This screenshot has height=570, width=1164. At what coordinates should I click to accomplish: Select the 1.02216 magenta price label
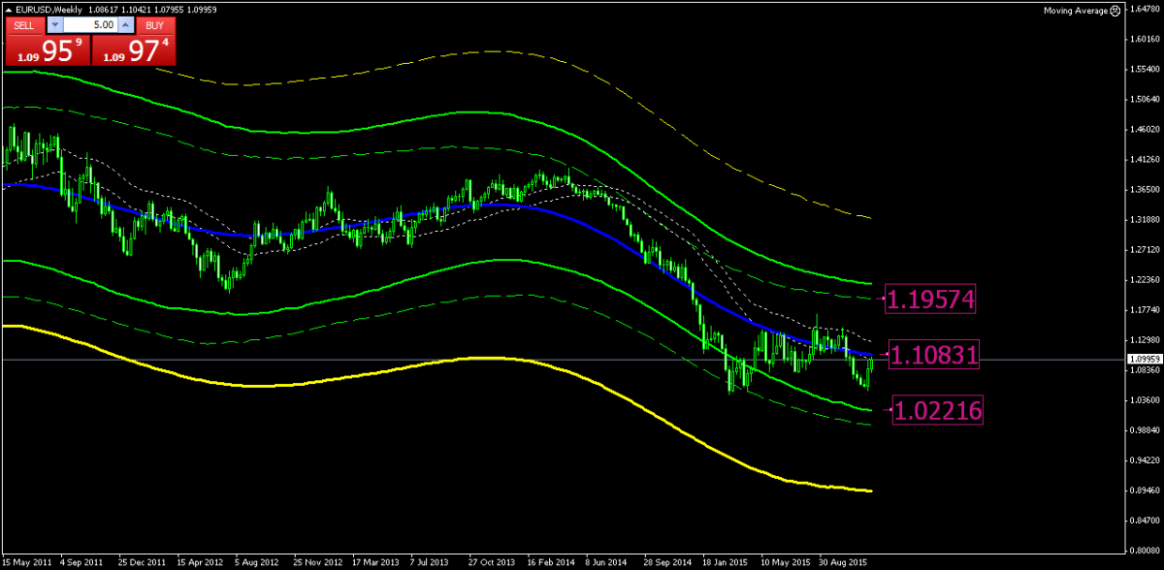pyautogui.click(x=937, y=411)
